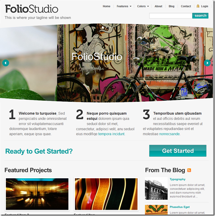Open the About menu item
This screenshot has height=216, width=215.
158,6
